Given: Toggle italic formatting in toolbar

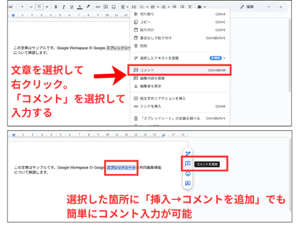Looking at the screenshot, I should pyautogui.click(x=63, y=7).
